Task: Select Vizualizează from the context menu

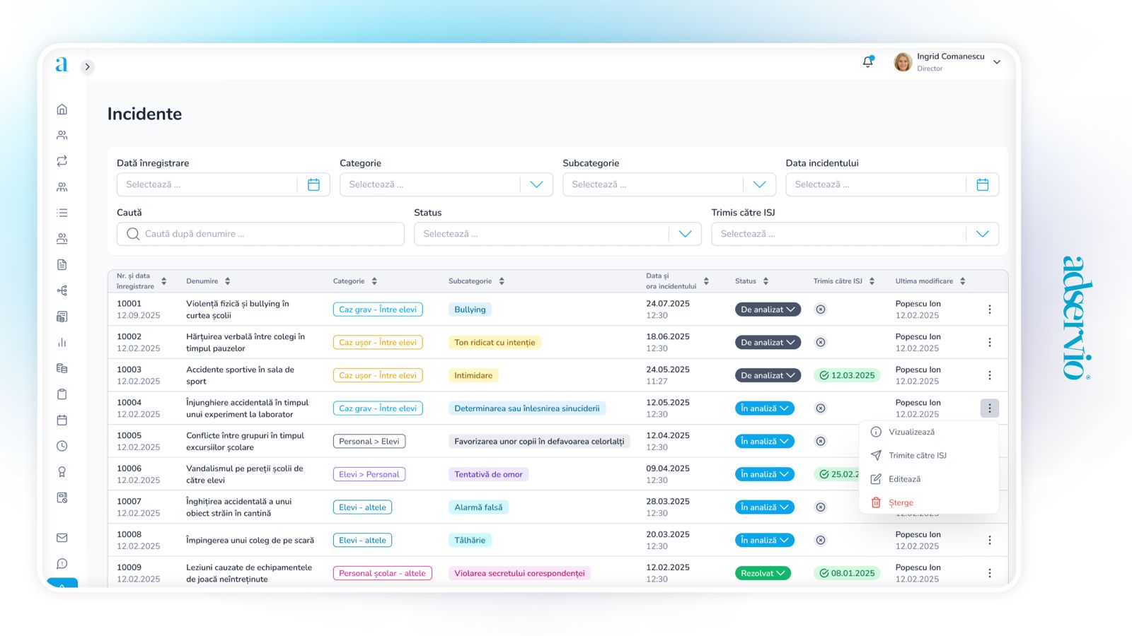Action: (x=911, y=432)
